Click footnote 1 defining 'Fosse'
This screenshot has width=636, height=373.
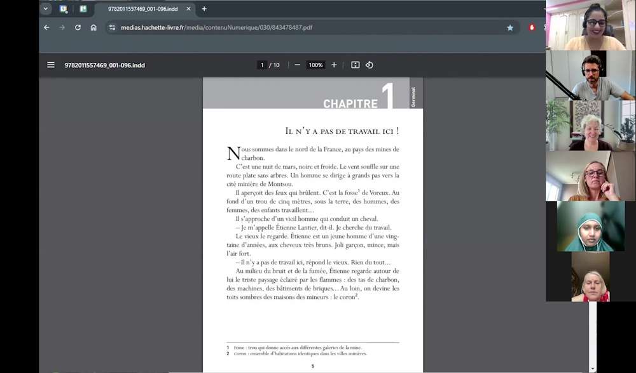coord(294,348)
